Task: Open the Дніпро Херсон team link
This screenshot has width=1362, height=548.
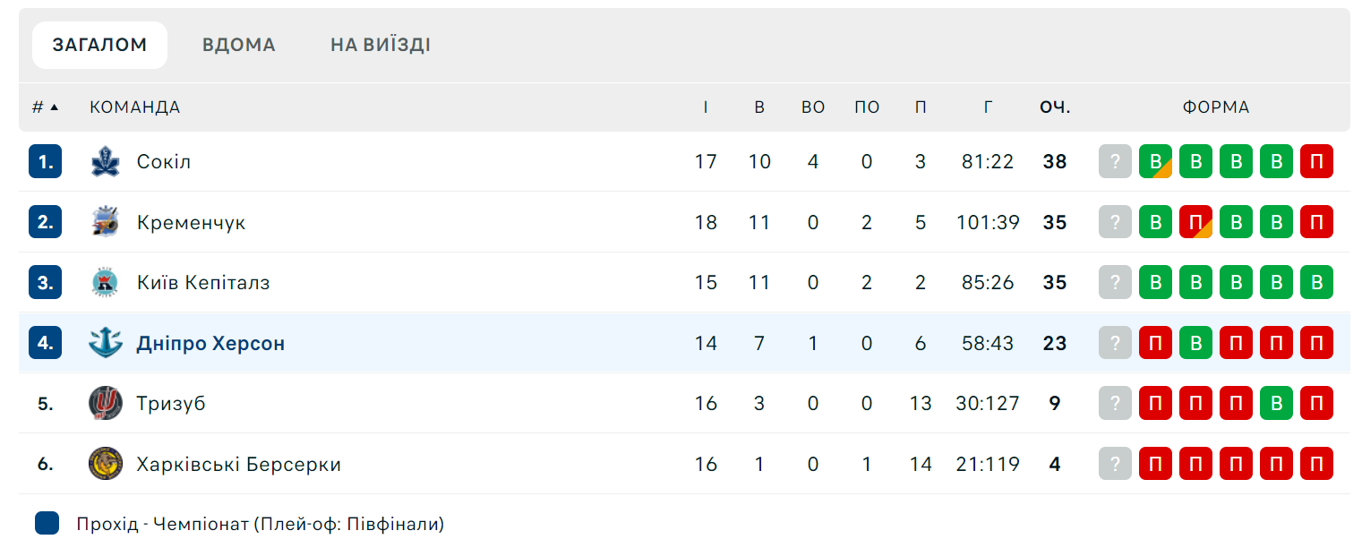Action: tap(210, 343)
